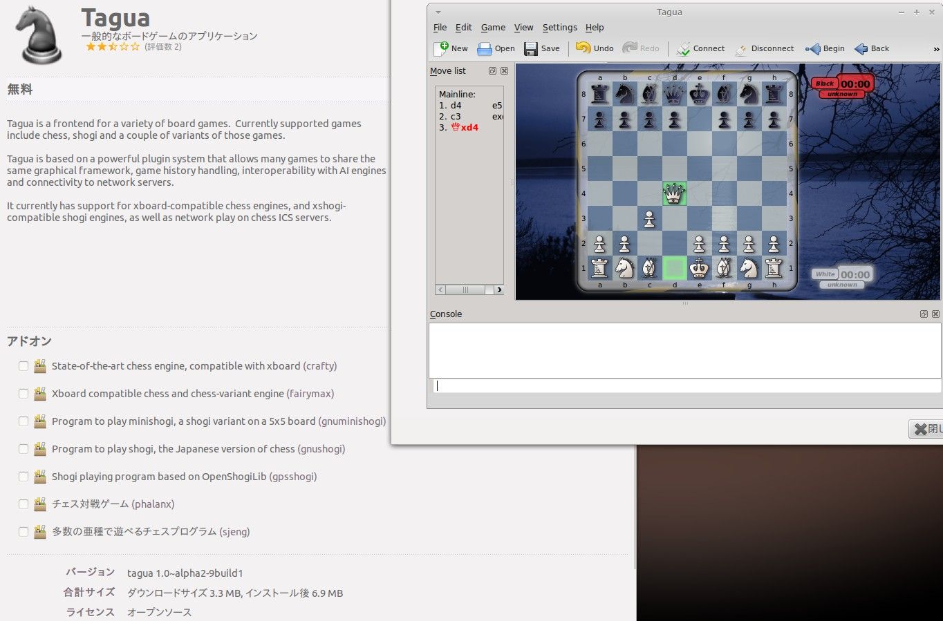The image size is (943, 621).
Task: Select the black queen on d8
Action: tap(674, 94)
